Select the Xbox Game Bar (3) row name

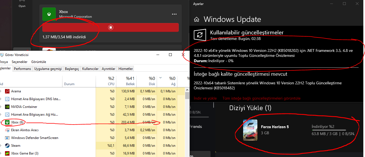(25, 153)
